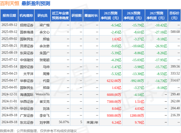Screen dimensions: 181x133
Task: Click the 研究员 column header
Action: (42, 15)
